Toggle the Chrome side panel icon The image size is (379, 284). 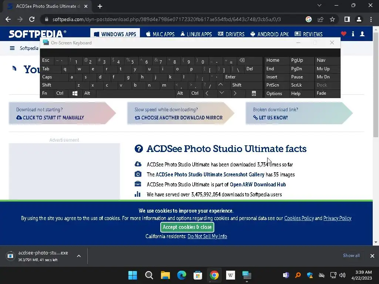tap(347, 19)
